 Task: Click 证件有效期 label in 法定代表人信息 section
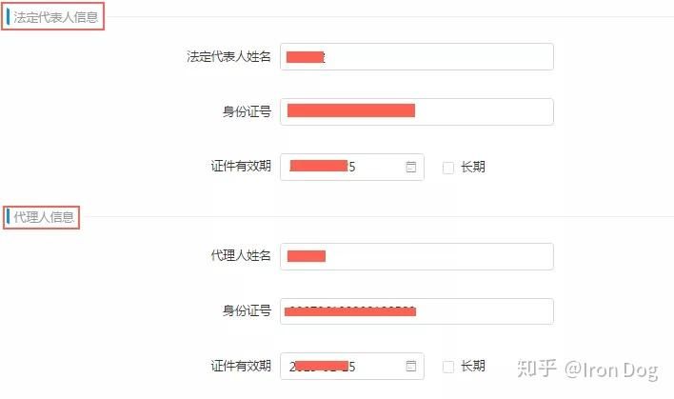click(241, 167)
